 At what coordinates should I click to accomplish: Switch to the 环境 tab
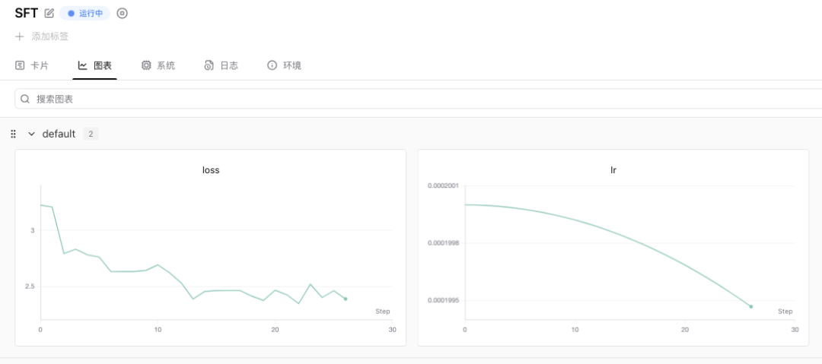(x=284, y=65)
